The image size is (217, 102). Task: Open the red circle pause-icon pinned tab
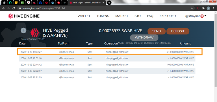pyautogui.click(x=58, y=3)
